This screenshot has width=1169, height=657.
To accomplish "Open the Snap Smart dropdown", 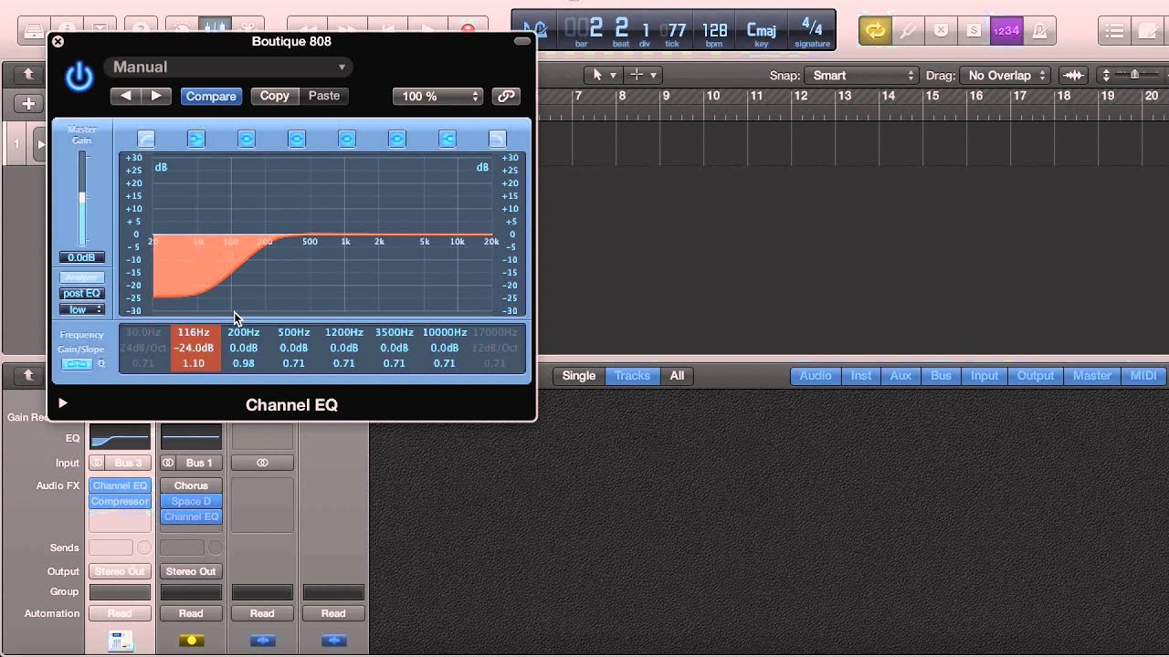I will [861, 76].
